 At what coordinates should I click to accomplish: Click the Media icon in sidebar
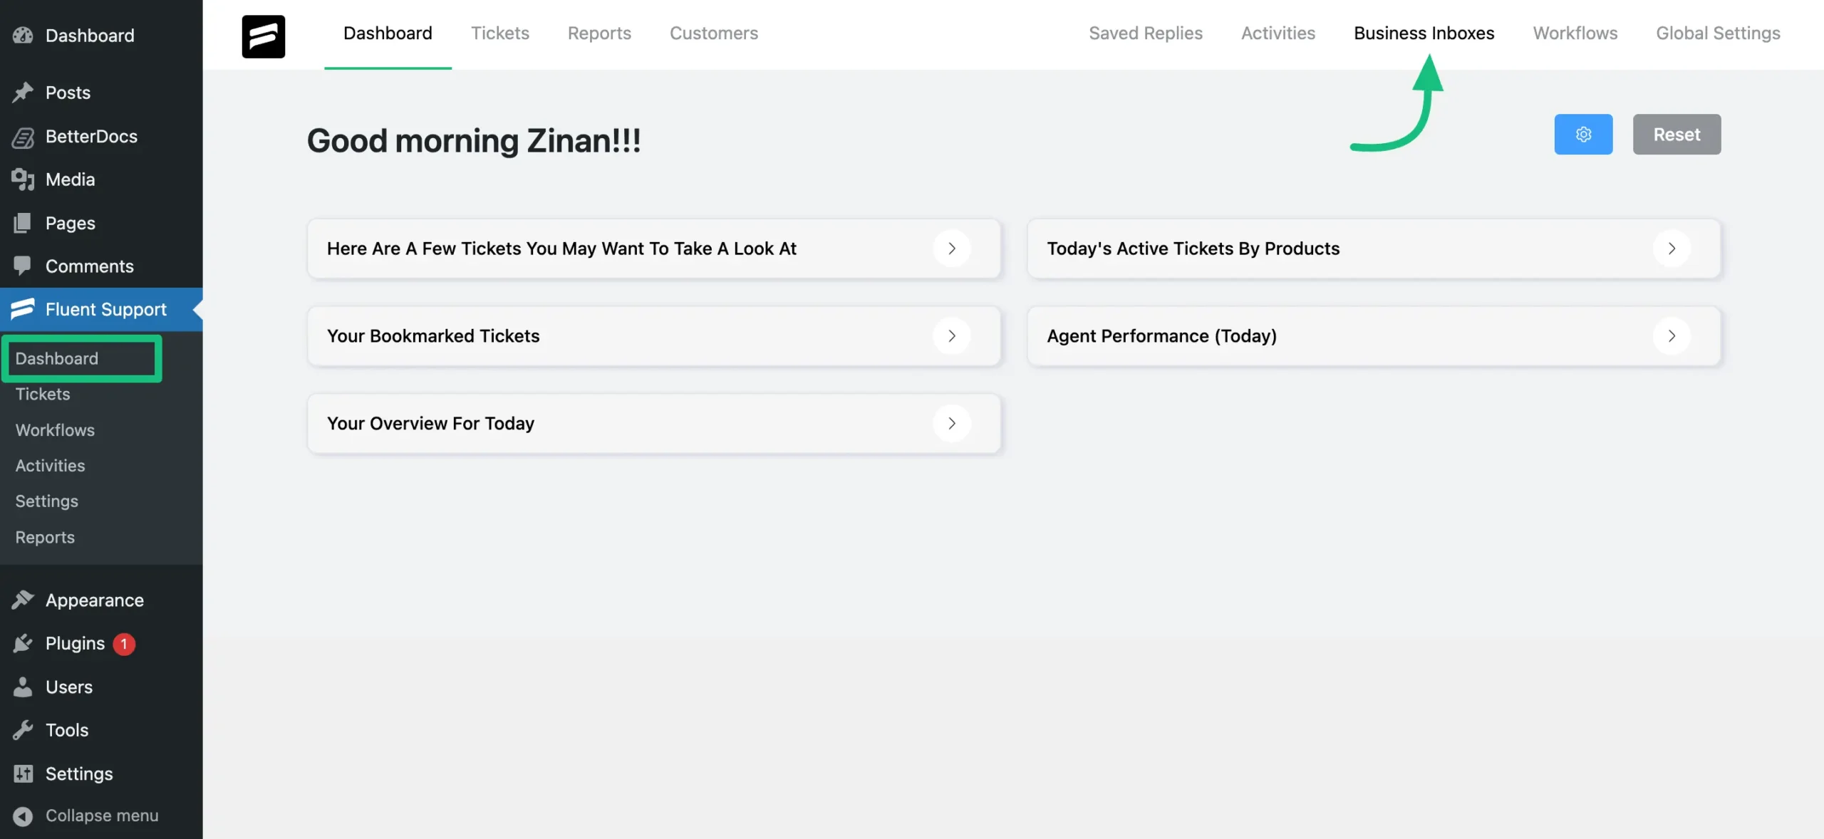(23, 179)
